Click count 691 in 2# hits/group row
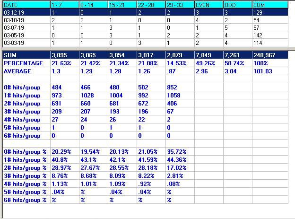The height and width of the screenshot is (219, 295). pos(56,104)
